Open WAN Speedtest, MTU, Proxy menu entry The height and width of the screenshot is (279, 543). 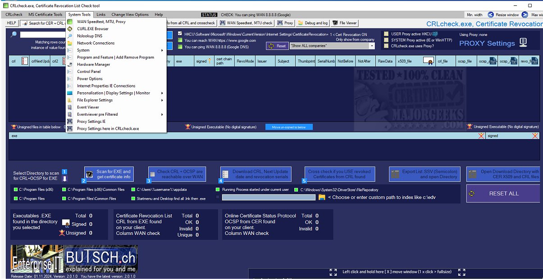coord(117,22)
